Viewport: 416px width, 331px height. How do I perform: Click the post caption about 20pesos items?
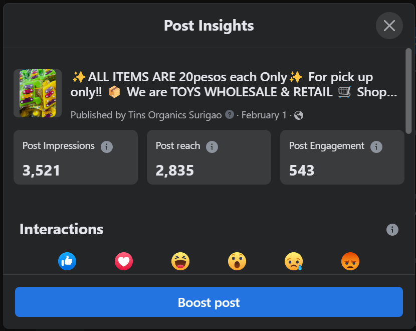pos(235,85)
